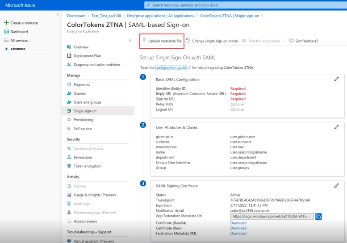This screenshot has height=243, width=347.
Task: Download the Certificate (Raw)
Action: click(238, 228)
